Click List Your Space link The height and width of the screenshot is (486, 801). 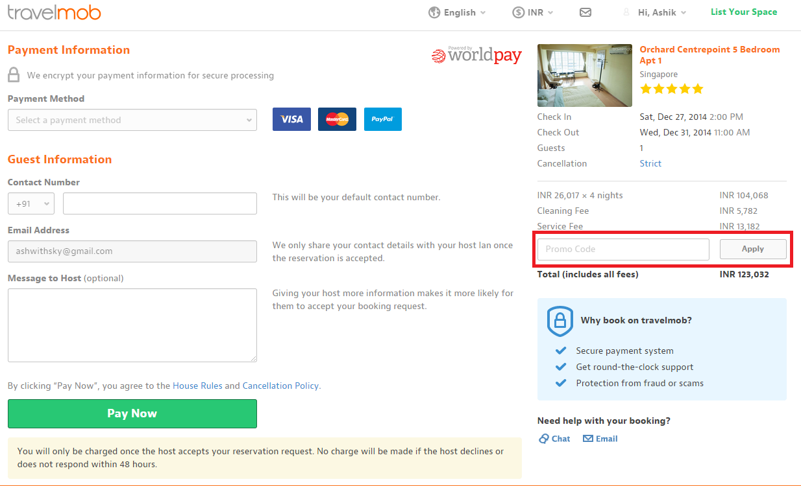[x=744, y=12]
